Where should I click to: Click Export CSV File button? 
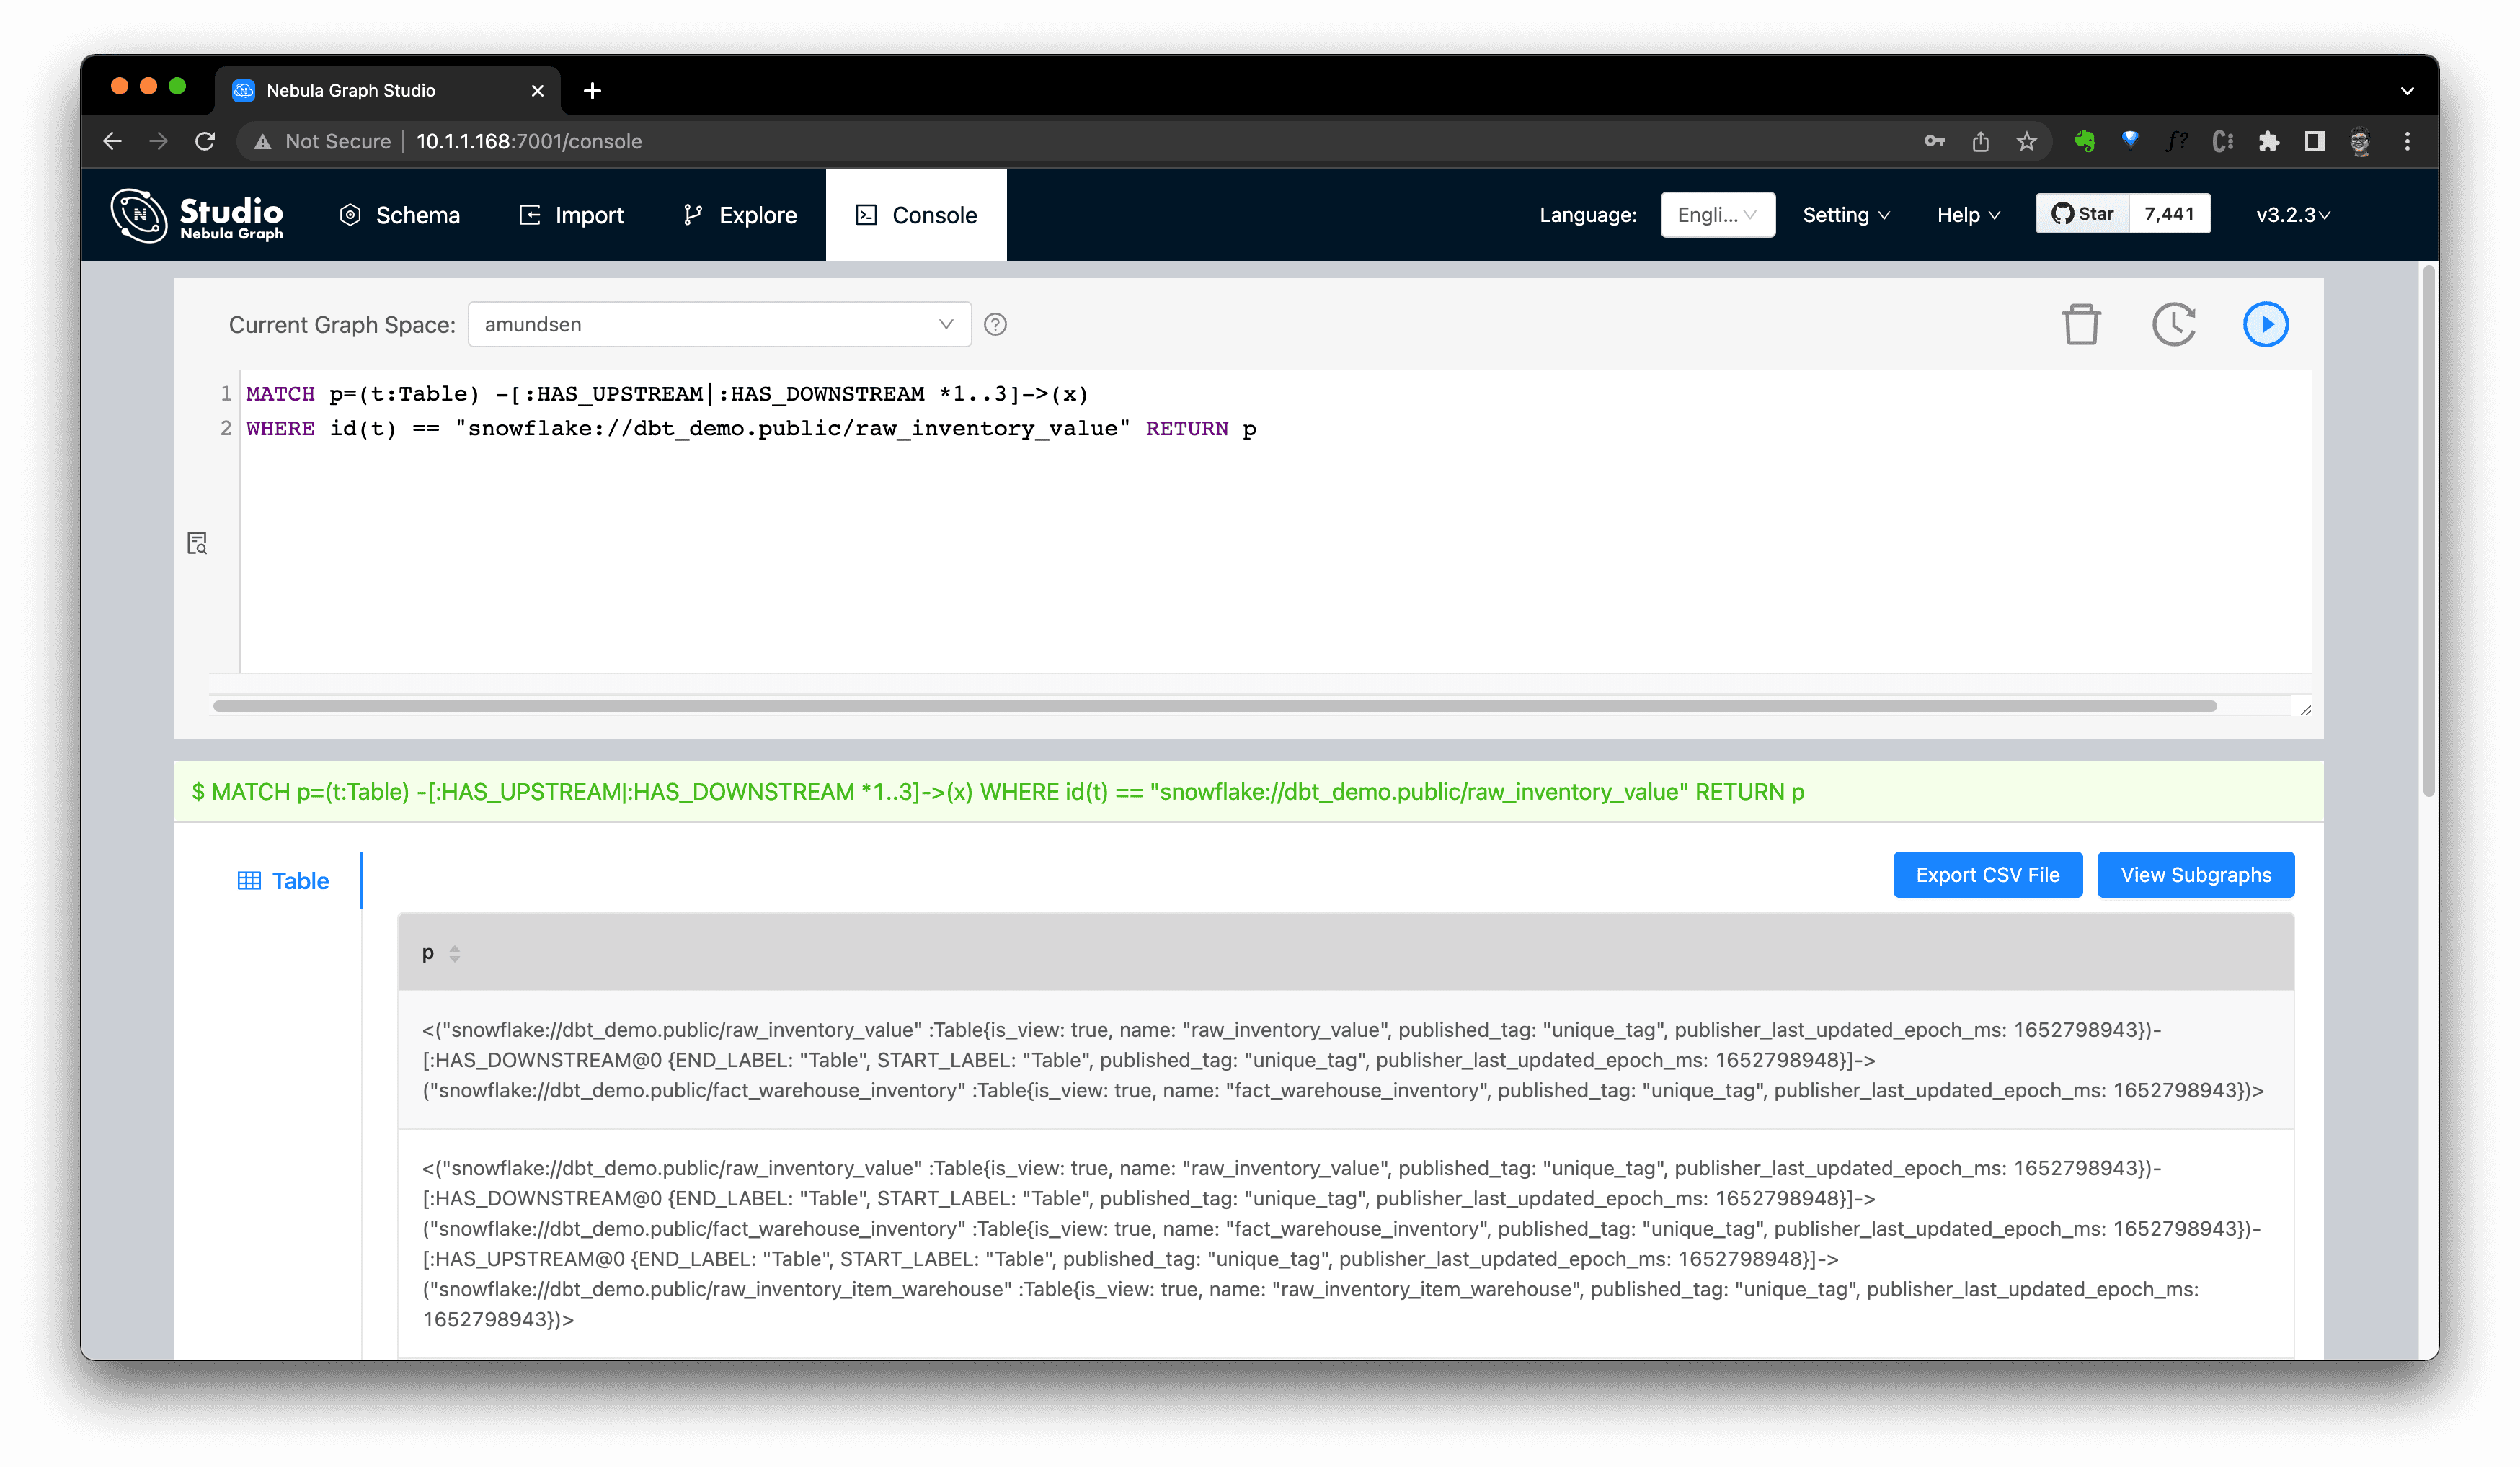(1987, 875)
